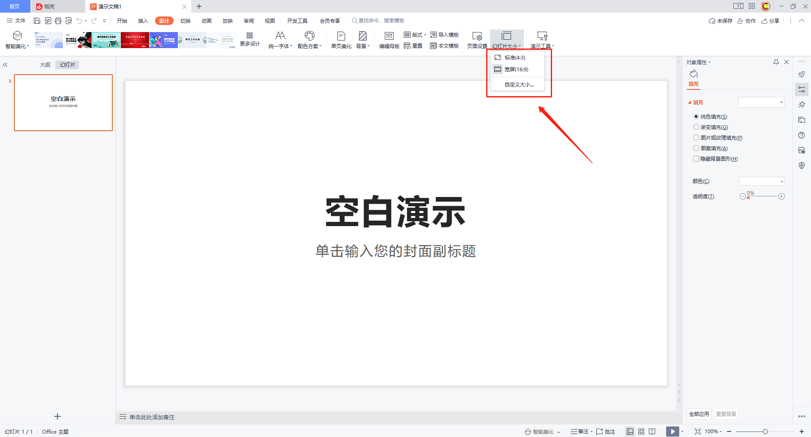Adjust the zoom slider in status bar
This screenshot has height=437, width=811.
coord(765,432)
